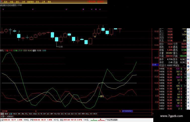Image resolution: width=190 pixels, height=122 pixels.
Task: Switch indicator to RSI tab
Action: tap(62, 114)
